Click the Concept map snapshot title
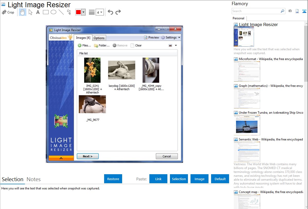This screenshot has height=209, width=308. pos(271,192)
